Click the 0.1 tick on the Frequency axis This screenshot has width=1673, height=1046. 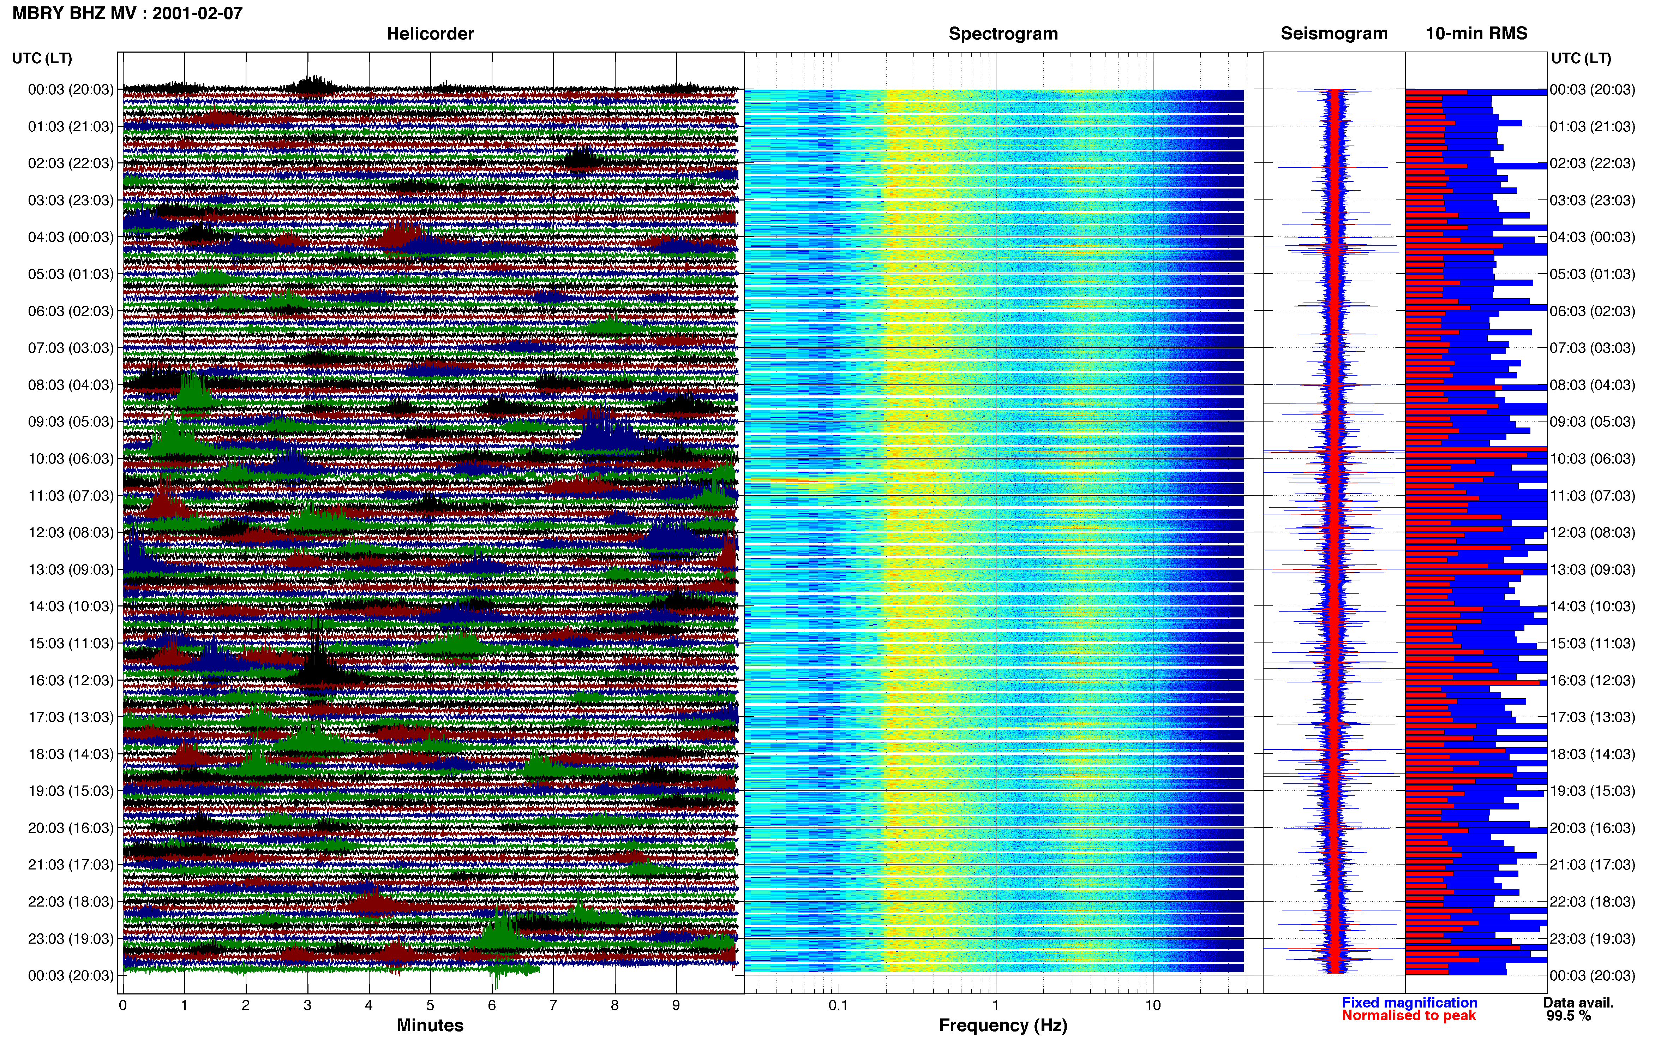coord(838,1005)
